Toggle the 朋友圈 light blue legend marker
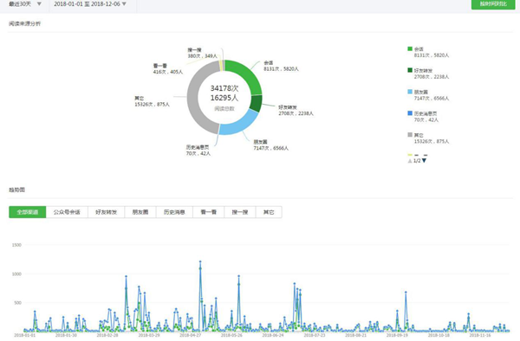The image size is (520, 341). pos(410,92)
